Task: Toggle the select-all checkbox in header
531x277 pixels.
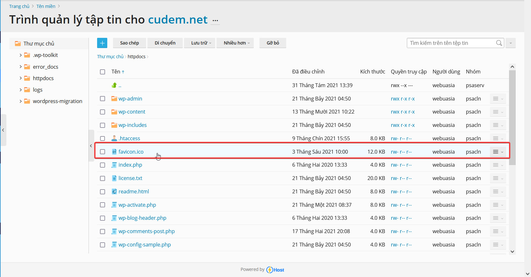Action: (x=103, y=72)
